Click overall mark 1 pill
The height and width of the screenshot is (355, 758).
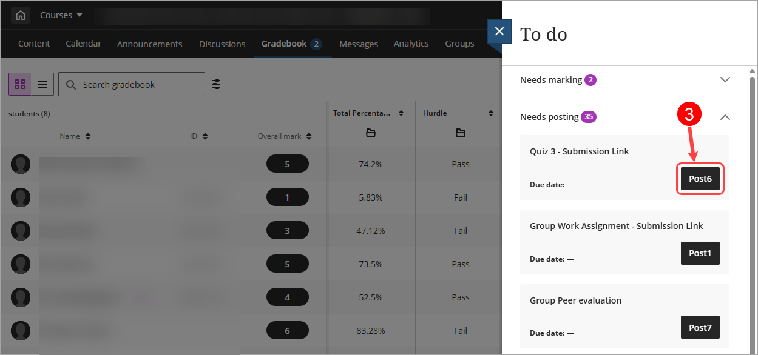pyautogui.click(x=287, y=197)
